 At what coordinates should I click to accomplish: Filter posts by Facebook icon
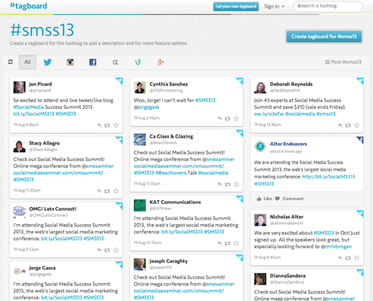point(93,62)
